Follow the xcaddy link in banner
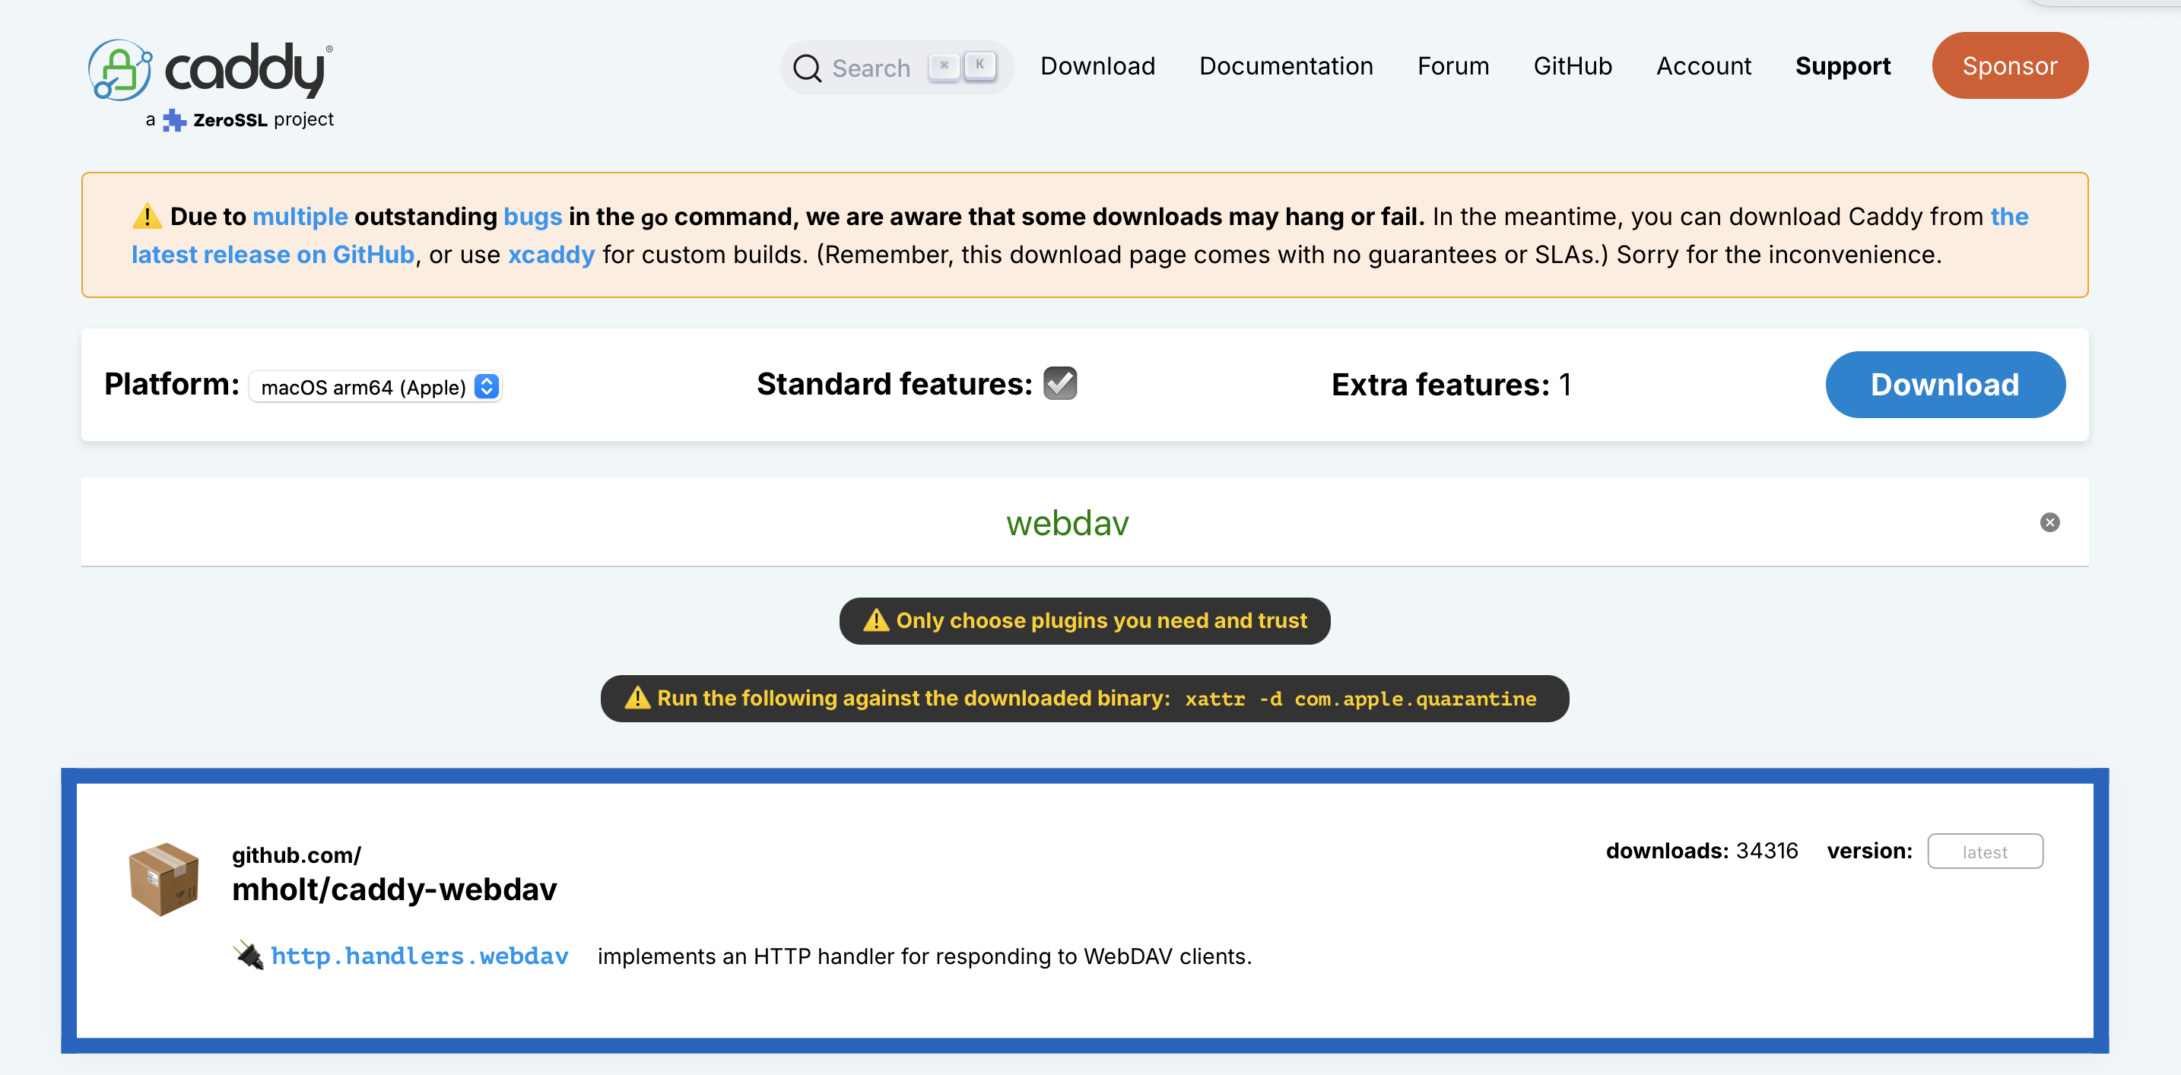 (551, 255)
